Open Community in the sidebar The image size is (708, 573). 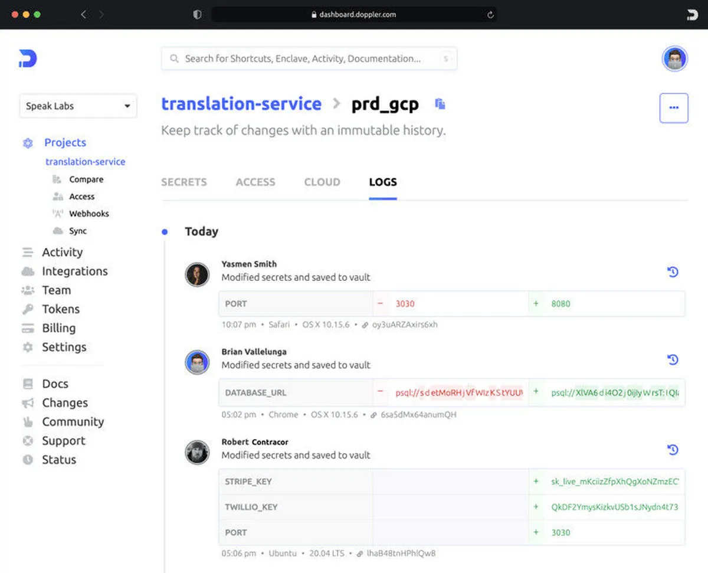point(73,422)
